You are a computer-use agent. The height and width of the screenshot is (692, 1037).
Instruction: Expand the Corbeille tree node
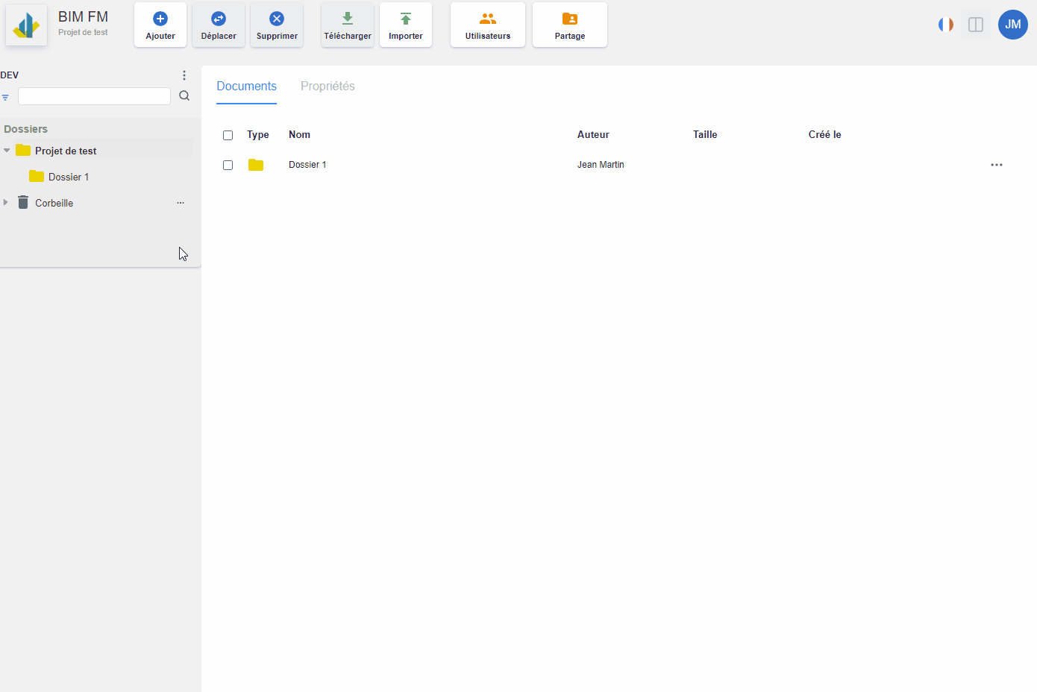point(6,202)
